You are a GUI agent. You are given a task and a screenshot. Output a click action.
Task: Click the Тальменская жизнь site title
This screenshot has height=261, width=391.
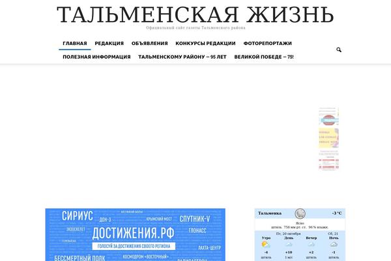pyautogui.click(x=195, y=15)
